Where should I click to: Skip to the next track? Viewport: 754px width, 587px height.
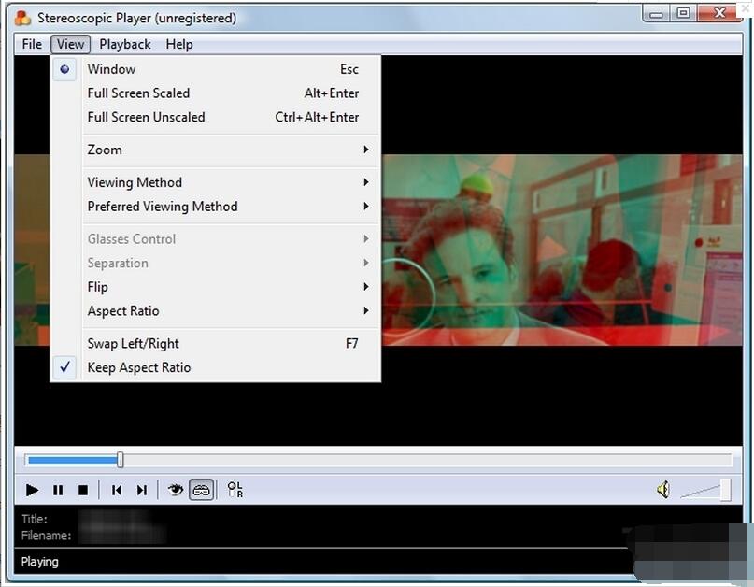[142, 490]
